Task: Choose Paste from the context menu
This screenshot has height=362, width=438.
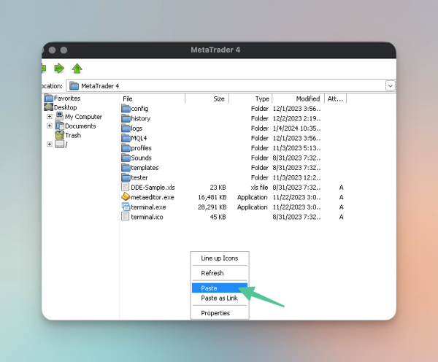Action: pos(209,288)
